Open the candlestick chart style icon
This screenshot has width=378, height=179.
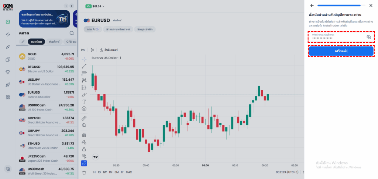pos(92,50)
